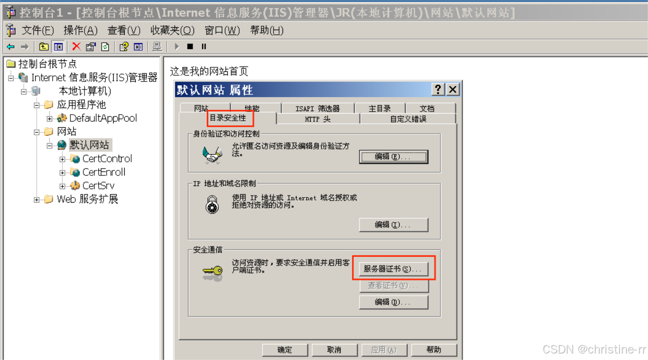The width and height of the screenshot is (648, 360).
Task: Open properties via the toolbar properties icon
Action: [90, 47]
